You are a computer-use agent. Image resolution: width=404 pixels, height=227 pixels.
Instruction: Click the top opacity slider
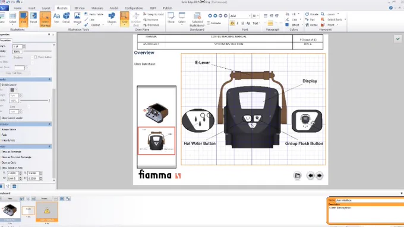37,52
